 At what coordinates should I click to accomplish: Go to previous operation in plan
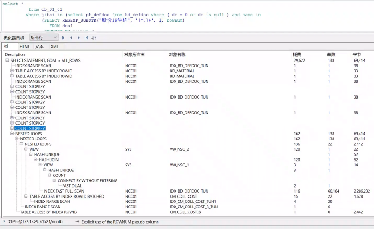coord(71,38)
